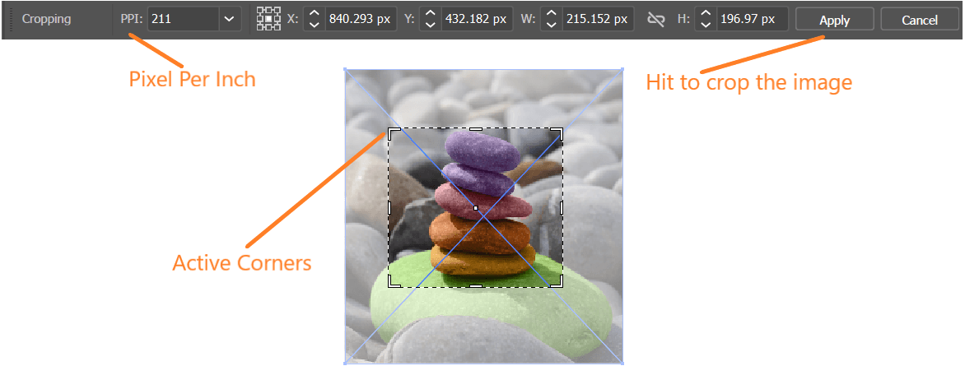
Task: Decrease the H height with down arrow
Action: (706, 25)
